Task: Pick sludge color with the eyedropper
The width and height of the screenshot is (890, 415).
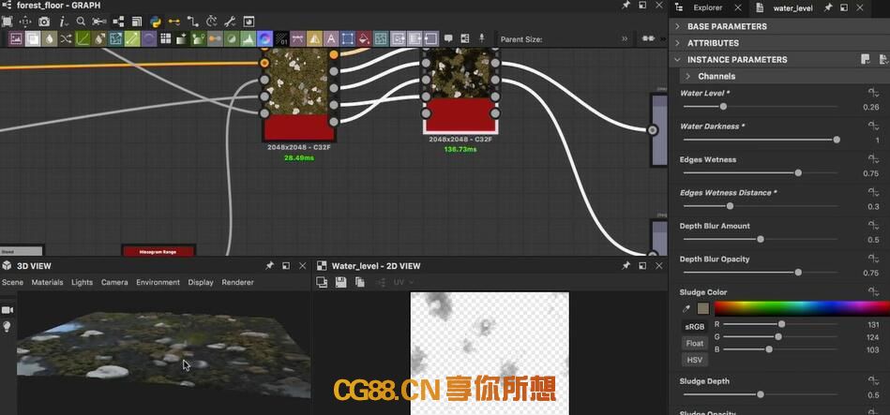Action: point(686,309)
